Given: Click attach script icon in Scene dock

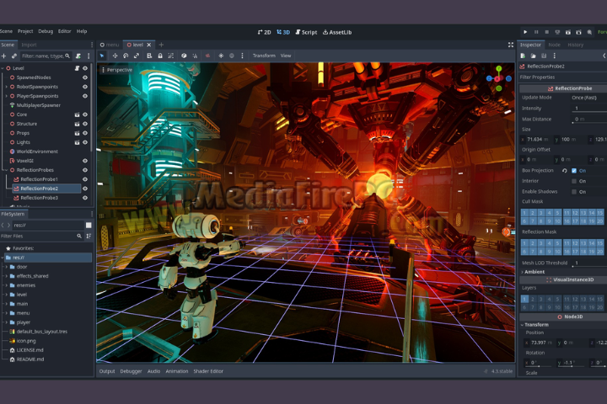Looking at the screenshot, I should click(78, 56).
